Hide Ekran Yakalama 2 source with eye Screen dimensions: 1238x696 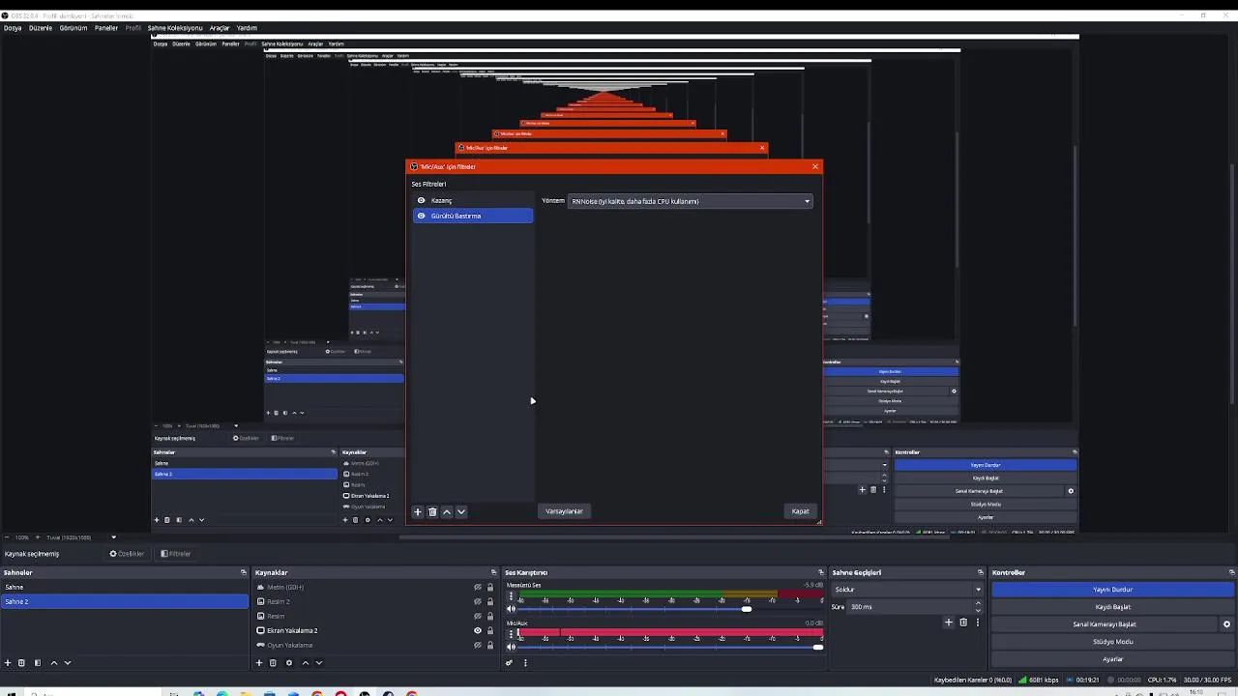click(x=477, y=630)
